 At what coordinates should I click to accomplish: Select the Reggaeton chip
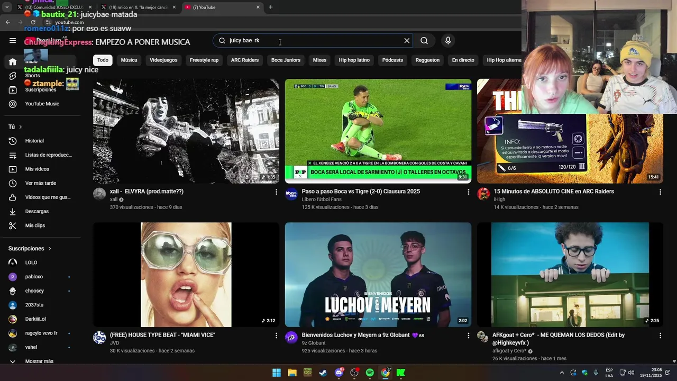(427, 60)
